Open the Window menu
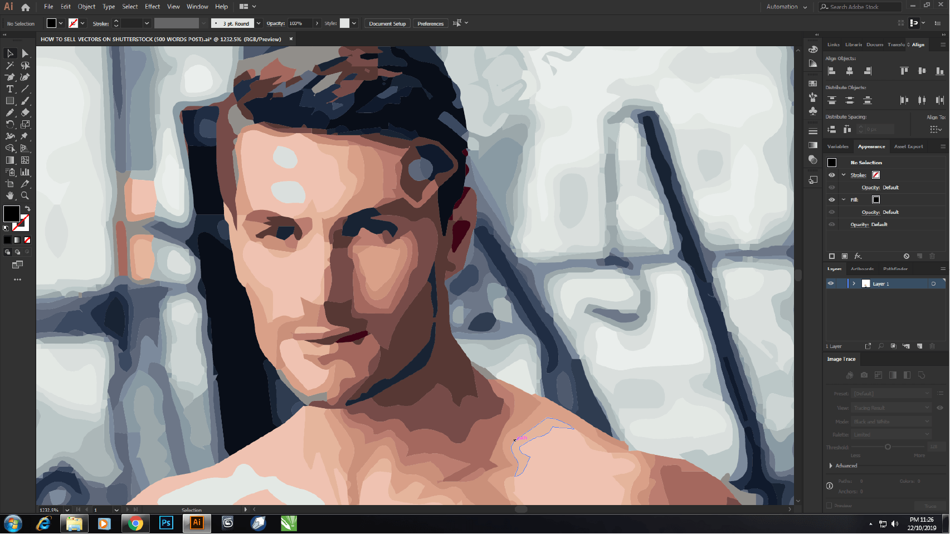This screenshot has height=534, width=950. (x=197, y=7)
